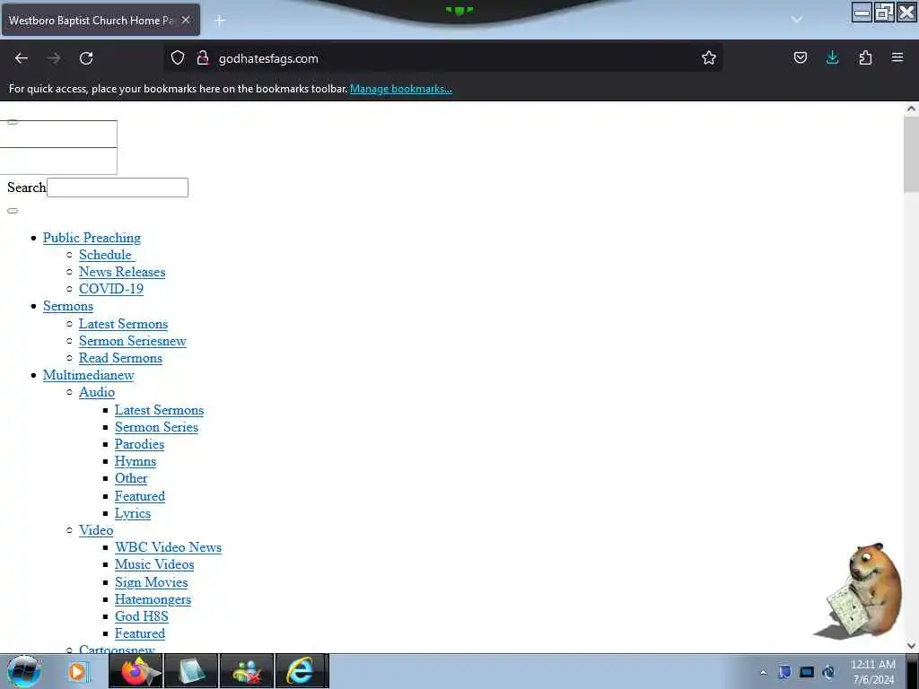
Task: Open the Sermon Seriesnew link
Action: pyautogui.click(x=133, y=341)
